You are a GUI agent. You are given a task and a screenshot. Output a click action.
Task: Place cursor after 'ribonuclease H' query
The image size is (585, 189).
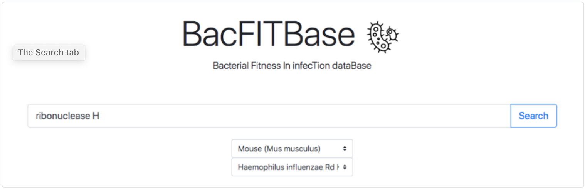tap(100, 116)
